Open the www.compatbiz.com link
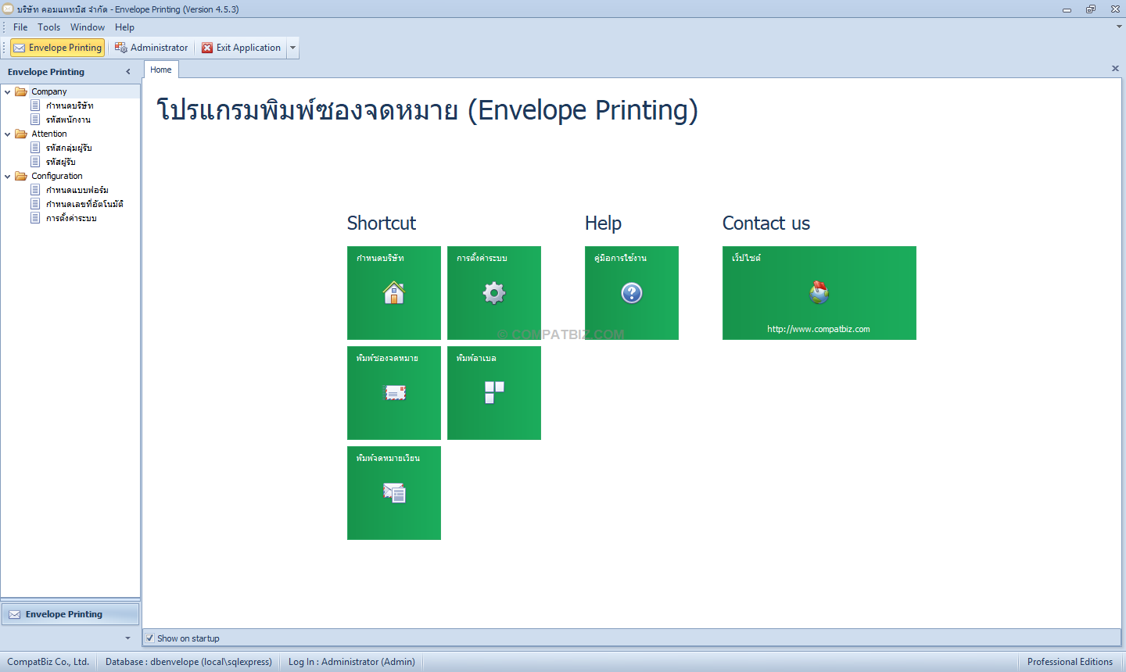Viewport: 1126px width, 672px height. 819,329
